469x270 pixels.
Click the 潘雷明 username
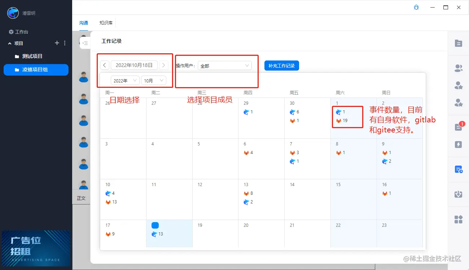pyautogui.click(x=29, y=13)
